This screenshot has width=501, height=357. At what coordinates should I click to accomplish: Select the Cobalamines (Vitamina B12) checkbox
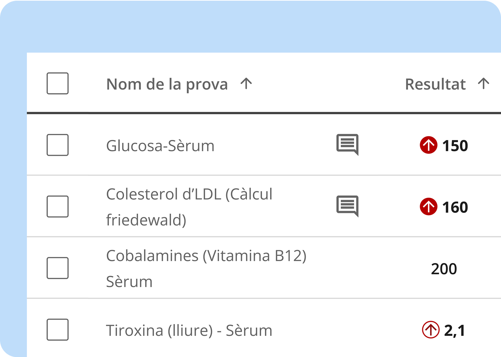(58, 268)
